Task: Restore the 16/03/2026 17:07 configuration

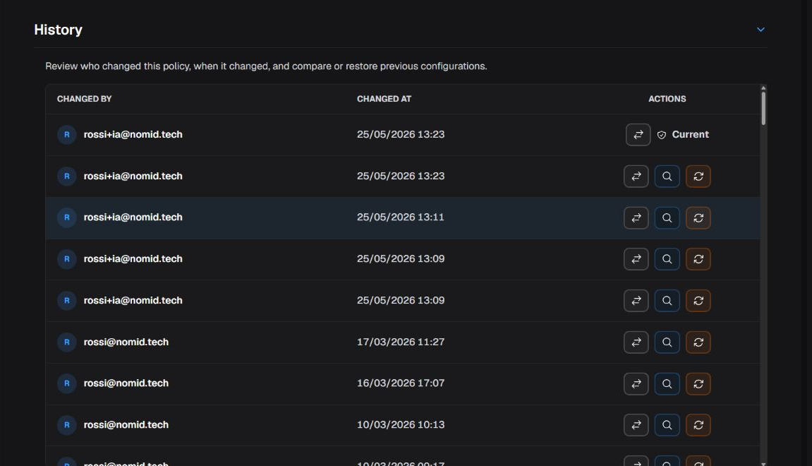Action: [x=698, y=383]
